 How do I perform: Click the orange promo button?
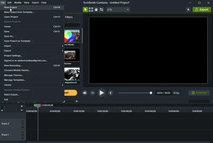(71, 93)
